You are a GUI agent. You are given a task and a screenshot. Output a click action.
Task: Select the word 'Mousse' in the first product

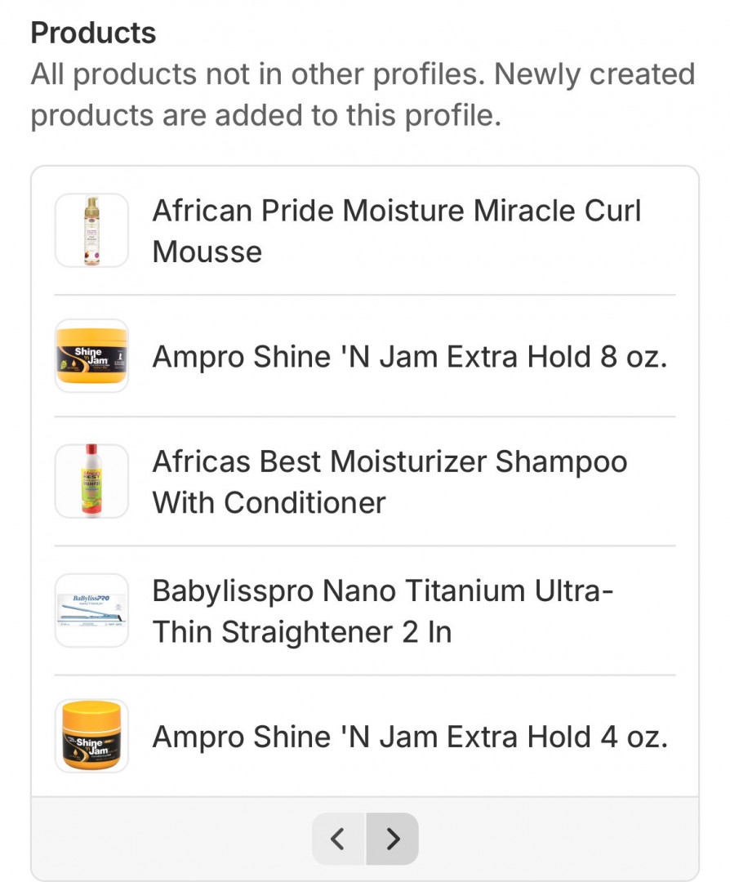point(207,252)
